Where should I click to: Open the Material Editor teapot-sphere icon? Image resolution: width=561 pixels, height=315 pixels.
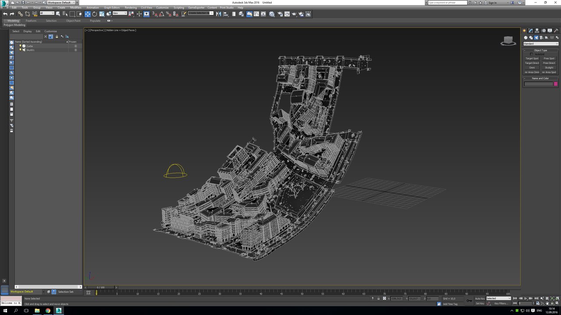(x=272, y=14)
